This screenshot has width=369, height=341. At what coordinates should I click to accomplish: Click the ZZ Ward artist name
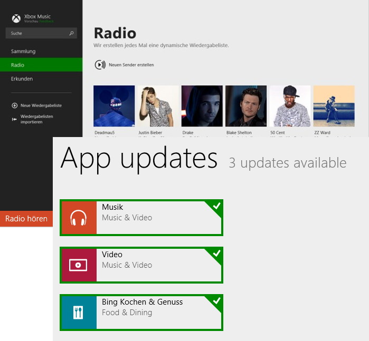point(322,132)
